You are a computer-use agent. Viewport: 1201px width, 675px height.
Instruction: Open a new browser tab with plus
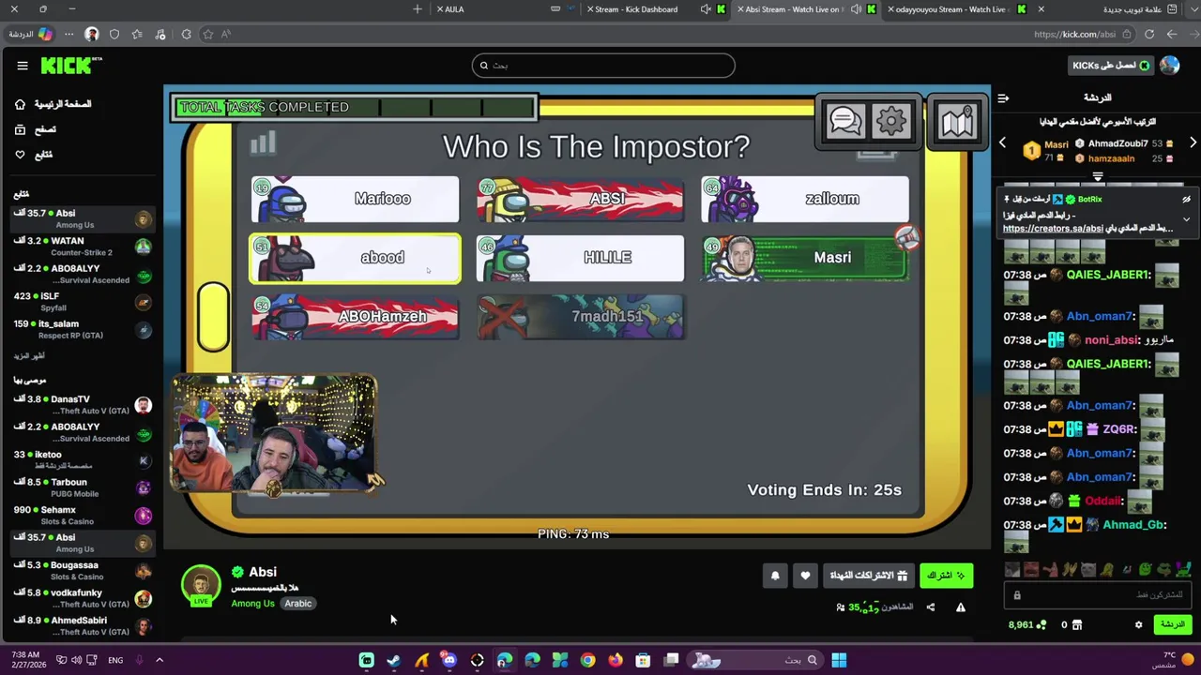[418, 9]
